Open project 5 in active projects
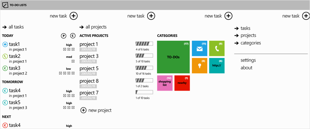The width and height of the screenshot is (310, 129). click(x=89, y=69)
